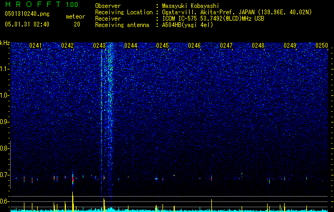Click the meteor count label
Viewport: 334px width, 212px height.
(75, 16)
